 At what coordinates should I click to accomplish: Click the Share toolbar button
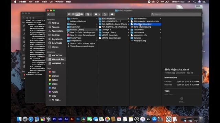coord(104,14)
